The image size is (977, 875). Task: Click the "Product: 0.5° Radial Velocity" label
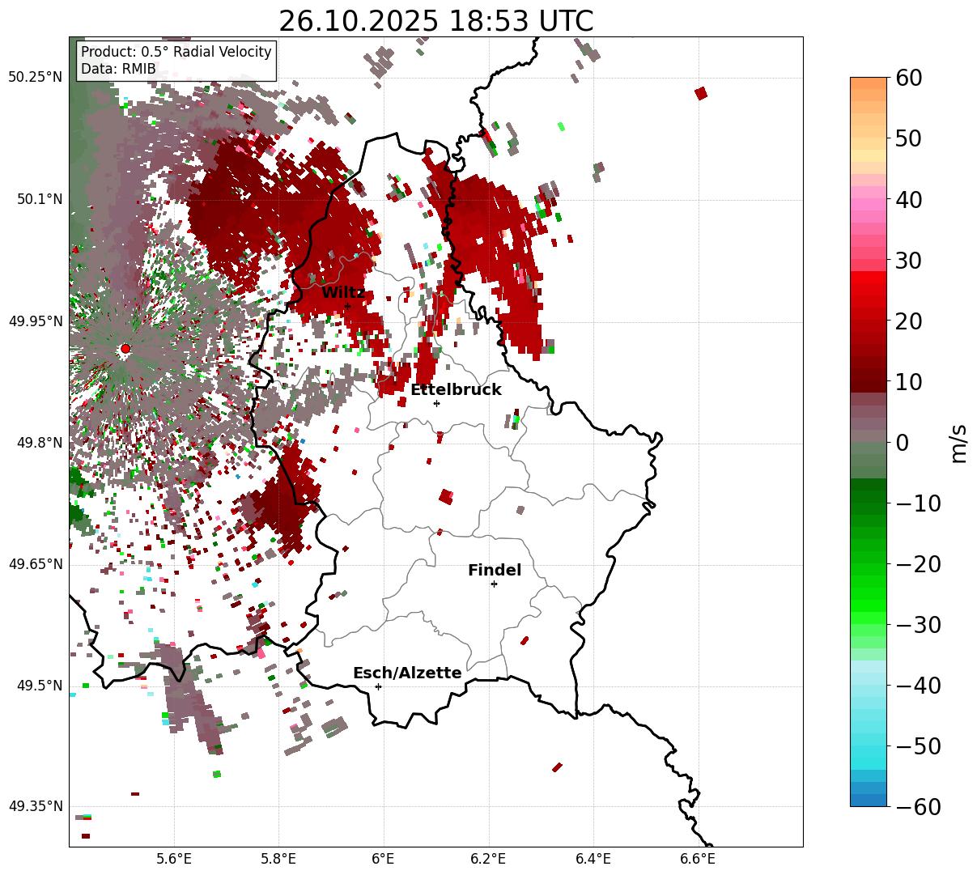click(x=176, y=52)
